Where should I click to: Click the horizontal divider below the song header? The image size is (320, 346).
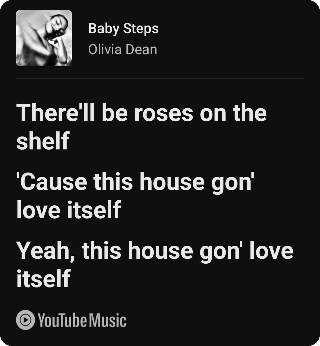coord(160,79)
